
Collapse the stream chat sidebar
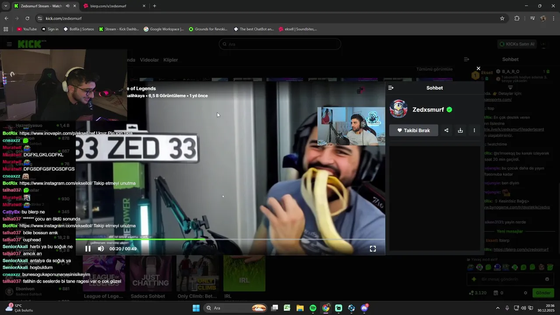[x=466, y=59]
